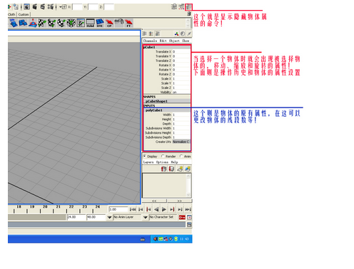Click the current frame 1.00 field

point(118,209)
